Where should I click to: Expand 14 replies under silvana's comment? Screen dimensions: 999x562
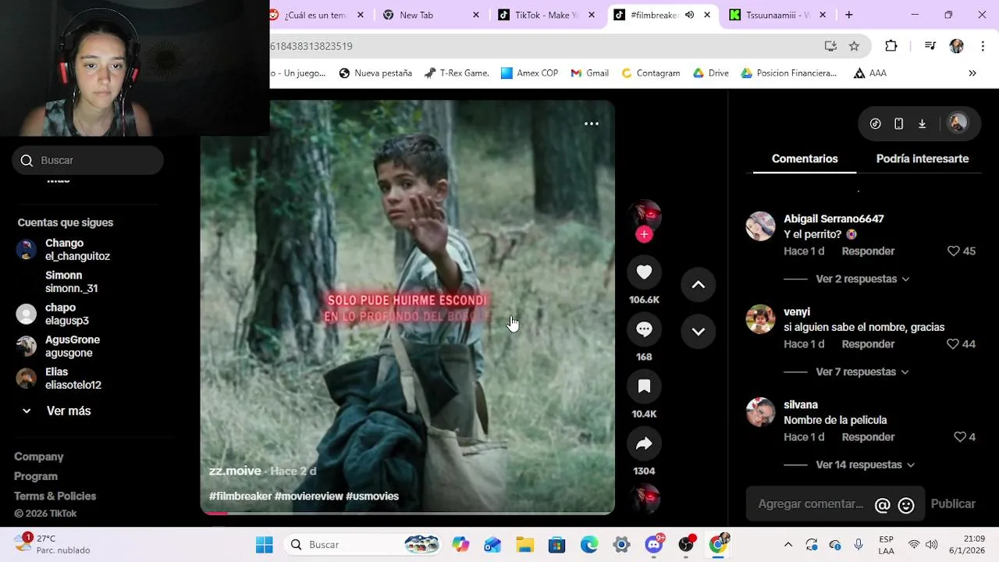pos(865,464)
